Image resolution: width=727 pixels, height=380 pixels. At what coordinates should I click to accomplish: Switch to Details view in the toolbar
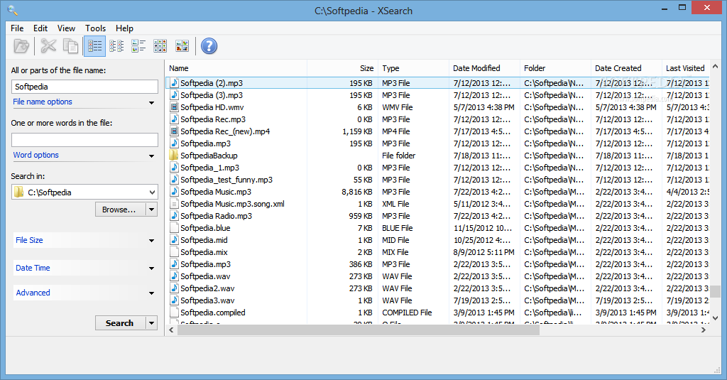(x=94, y=46)
